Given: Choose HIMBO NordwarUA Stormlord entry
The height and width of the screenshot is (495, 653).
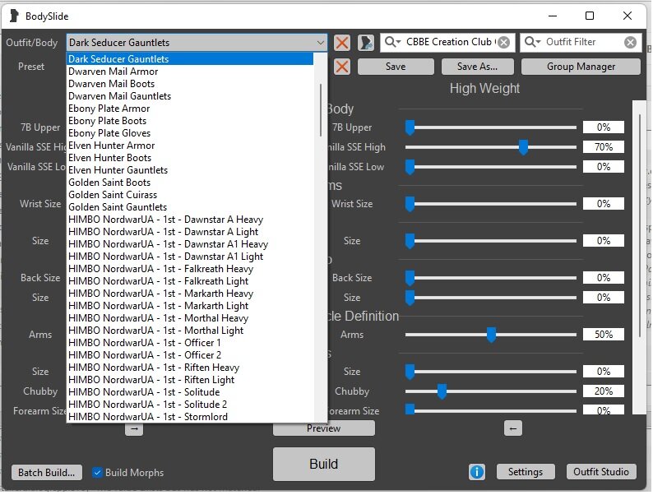Looking at the screenshot, I should [190, 417].
